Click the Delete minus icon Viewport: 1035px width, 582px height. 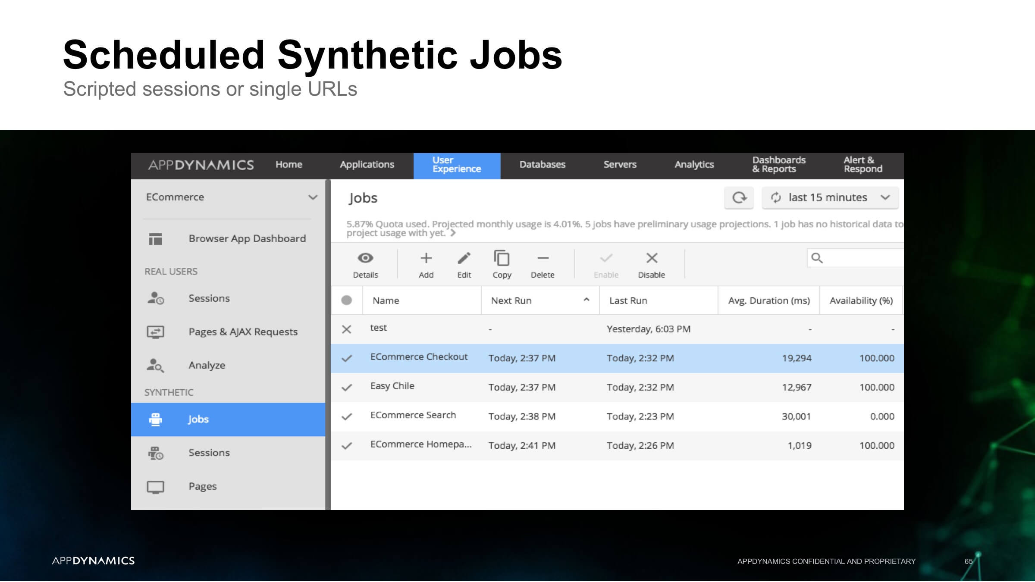click(x=543, y=258)
